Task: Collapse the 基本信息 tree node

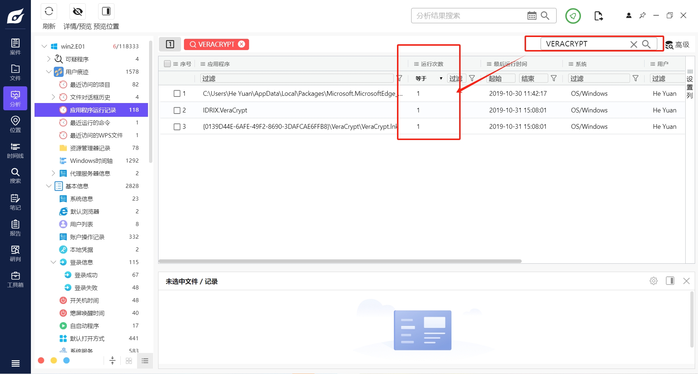Action: [x=49, y=186]
